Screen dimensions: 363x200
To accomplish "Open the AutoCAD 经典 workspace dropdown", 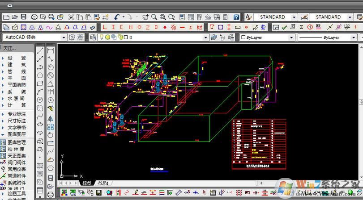I will click(63, 37).
